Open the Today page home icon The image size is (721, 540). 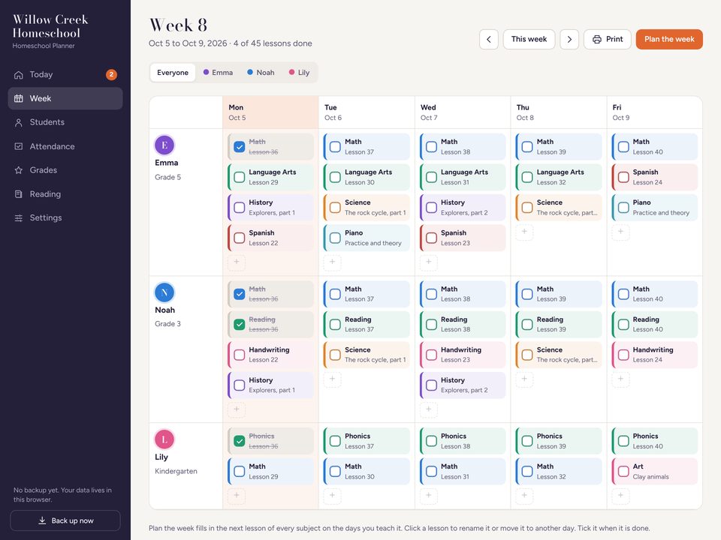(x=18, y=75)
